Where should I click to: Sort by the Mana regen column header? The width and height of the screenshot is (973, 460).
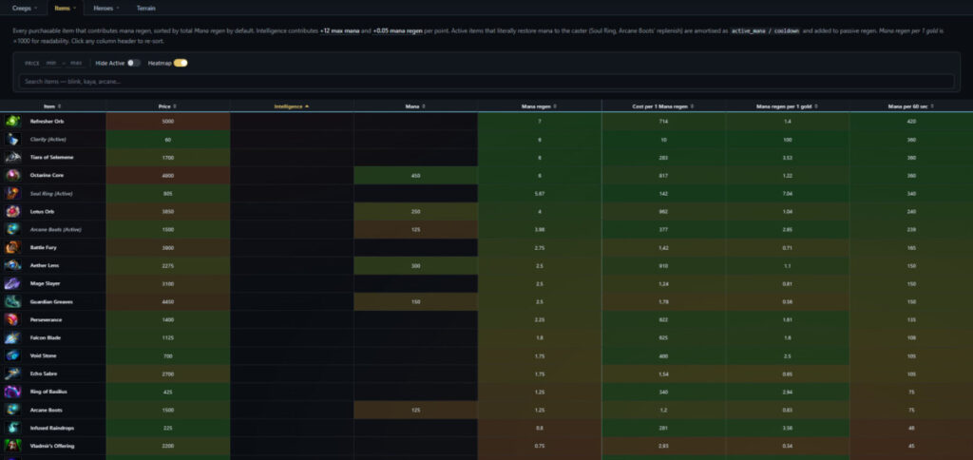540,106
